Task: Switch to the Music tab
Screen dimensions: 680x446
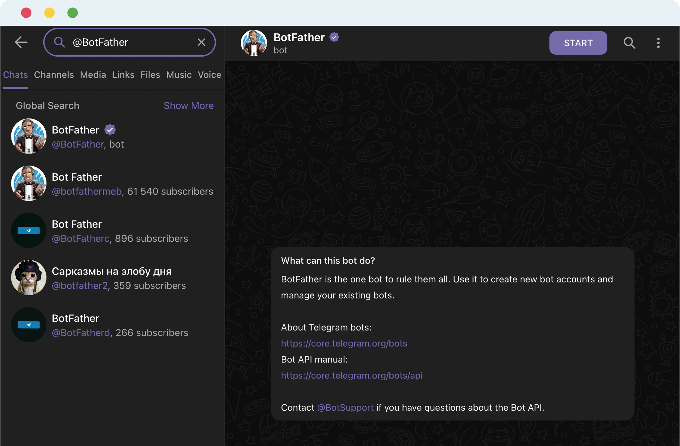Action: pos(179,75)
